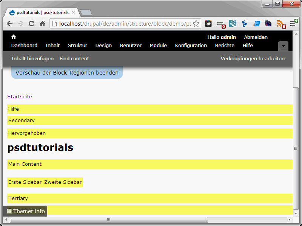Reload the current page
Screen dimensions: 302x226
pyautogui.click(x=32, y=24)
